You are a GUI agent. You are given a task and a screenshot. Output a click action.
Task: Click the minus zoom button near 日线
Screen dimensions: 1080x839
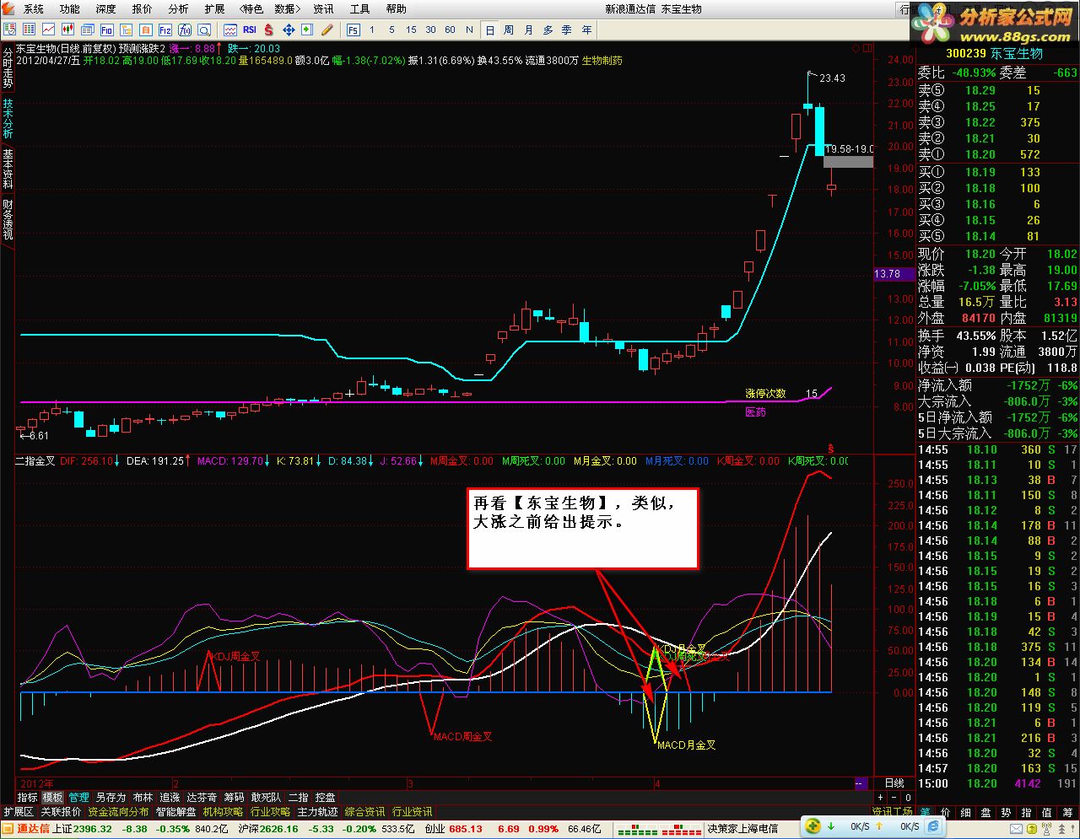pos(894,797)
